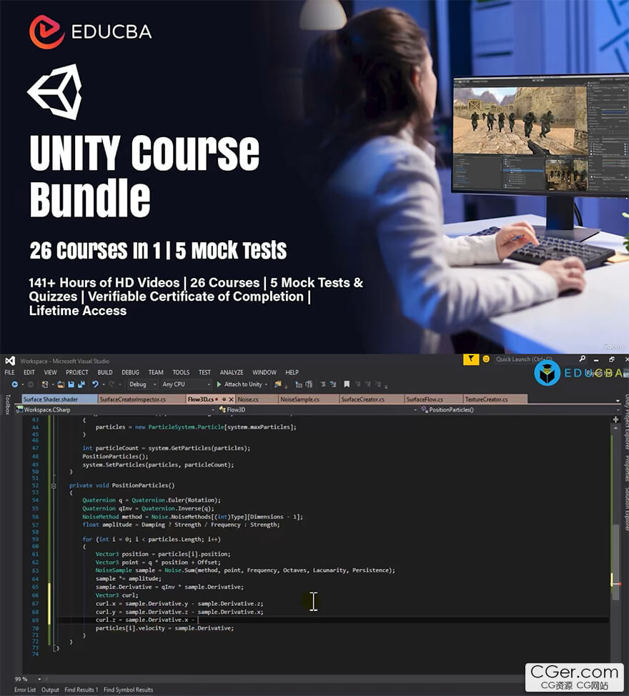Image resolution: width=629 pixels, height=696 pixels.
Task: Click the open file folder icon
Action: click(61, 384)
